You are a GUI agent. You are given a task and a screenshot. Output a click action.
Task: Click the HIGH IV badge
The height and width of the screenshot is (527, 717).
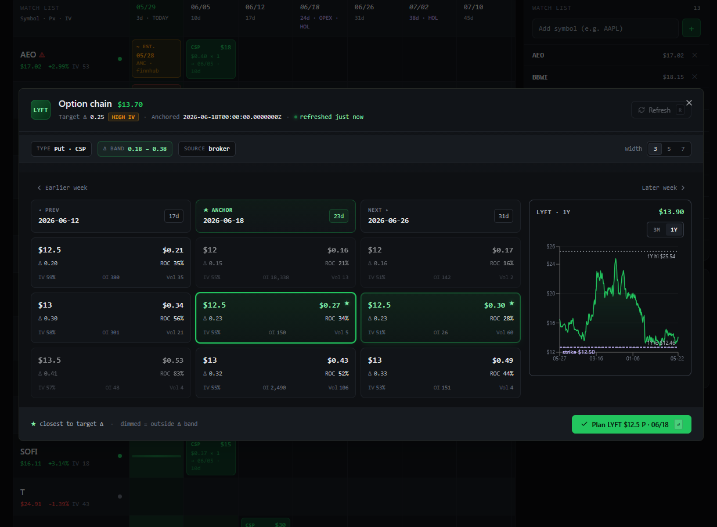coord(125,117)
